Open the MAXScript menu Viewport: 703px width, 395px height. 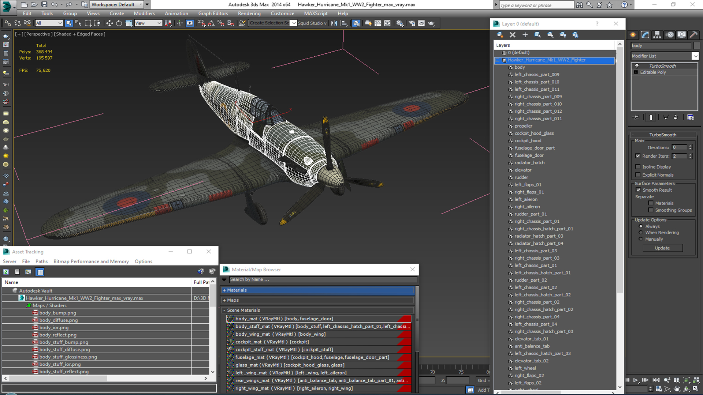(x=316, y=14)
